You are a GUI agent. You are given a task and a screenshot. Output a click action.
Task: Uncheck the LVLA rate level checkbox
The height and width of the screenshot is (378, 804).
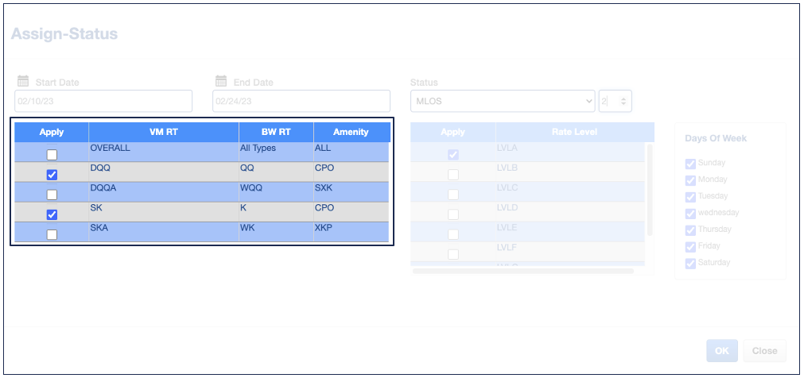453,155
